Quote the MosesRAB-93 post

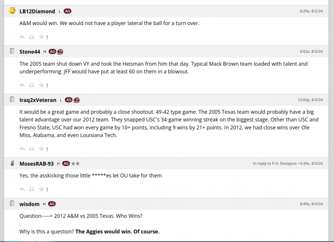click(32, 189)
